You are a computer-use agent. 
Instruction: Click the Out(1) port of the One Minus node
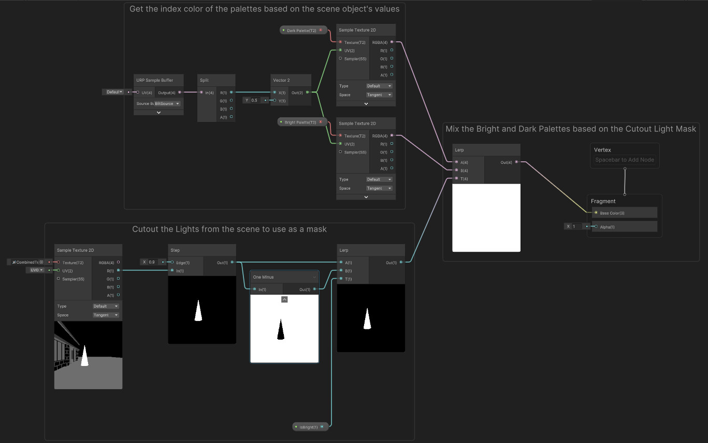coord(315,289)
